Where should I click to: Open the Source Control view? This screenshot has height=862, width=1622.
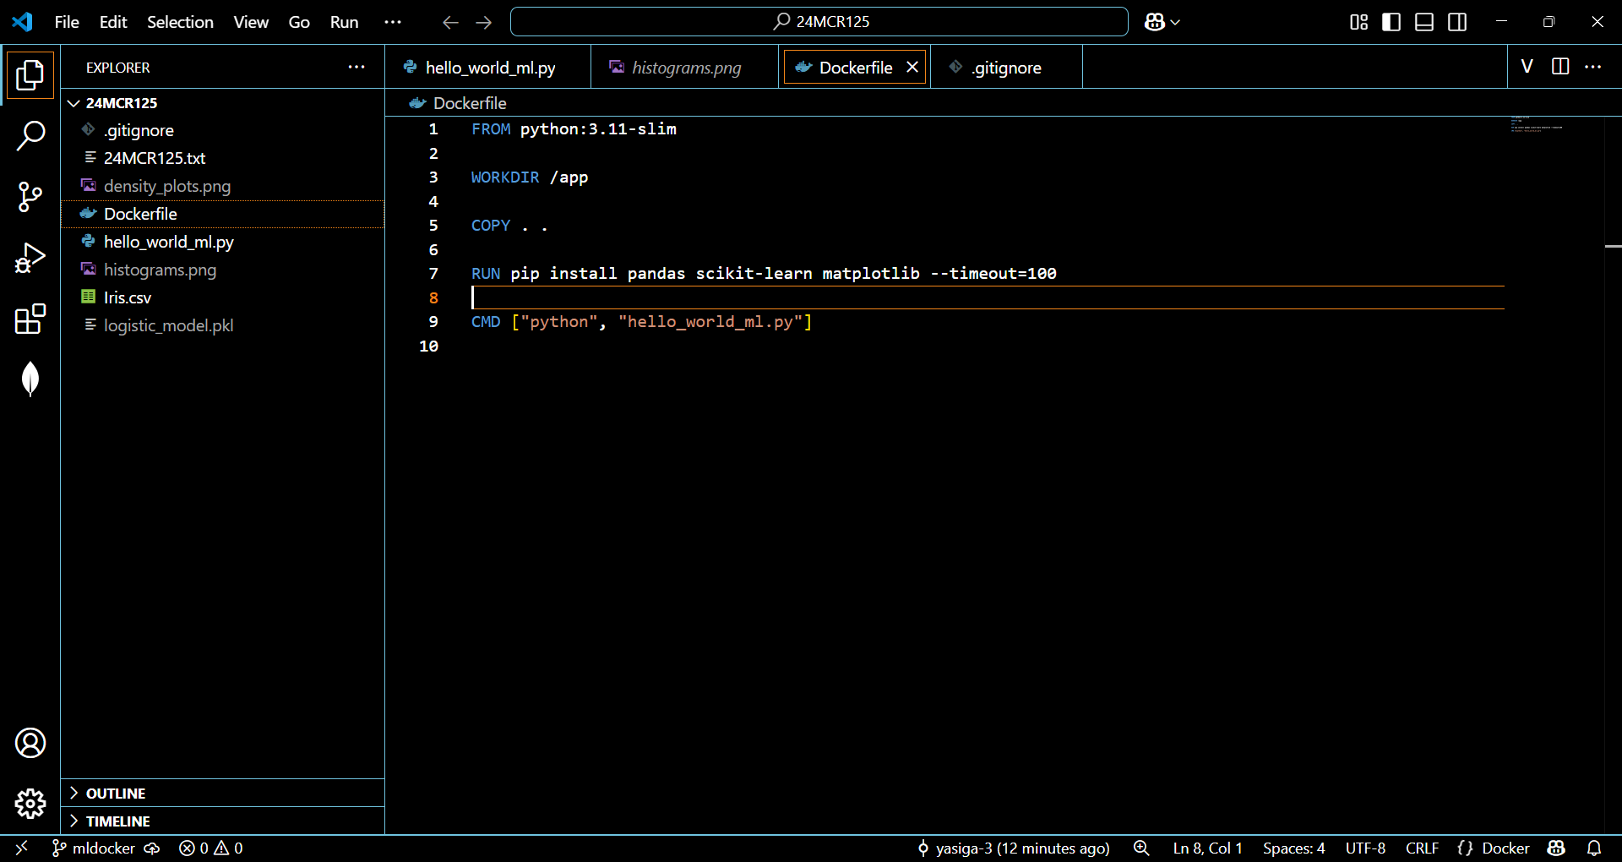30,197
